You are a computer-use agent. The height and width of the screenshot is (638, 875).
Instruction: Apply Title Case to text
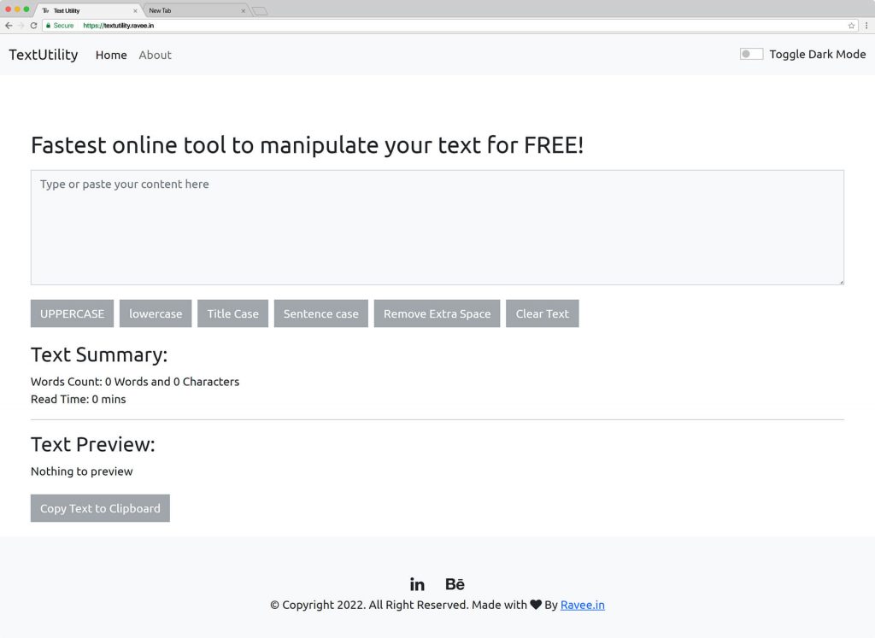click(x=232, y=313)
